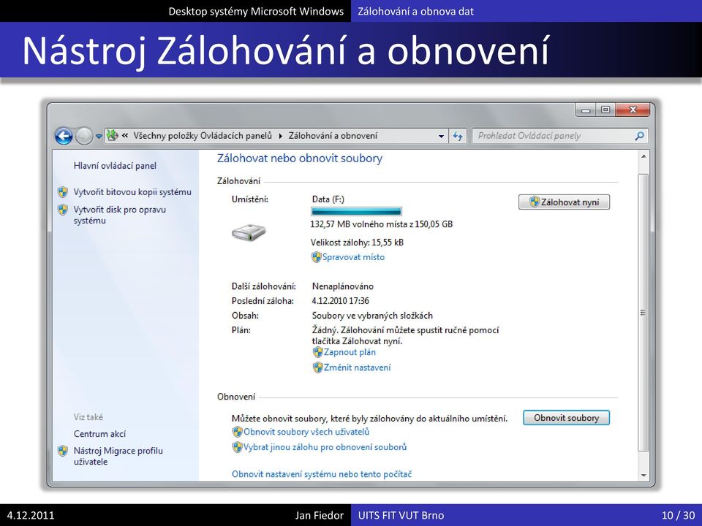This screenshot has height=526, width=702.
Task: Open Obnovit soubory všech uživatelů link
Action: pyautogui.click(x=306, y=432)
